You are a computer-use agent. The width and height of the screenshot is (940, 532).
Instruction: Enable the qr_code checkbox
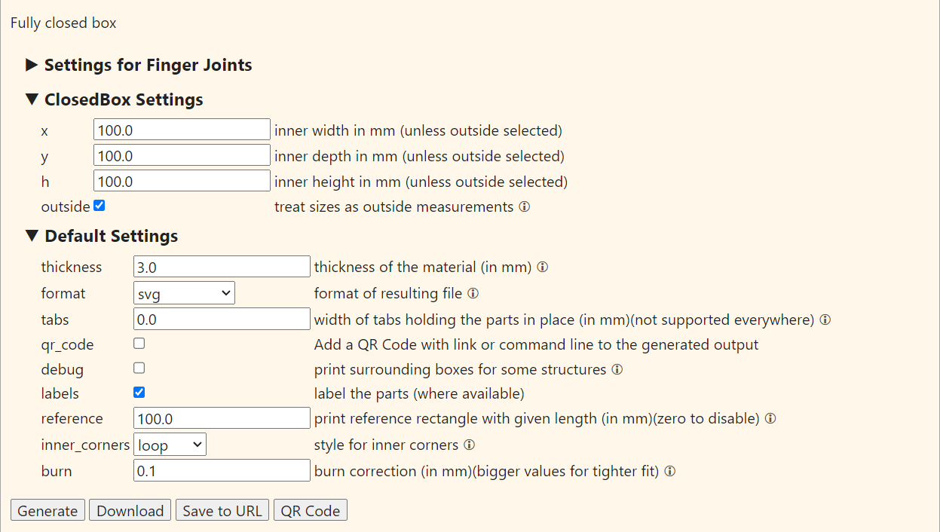pos(139,344)
